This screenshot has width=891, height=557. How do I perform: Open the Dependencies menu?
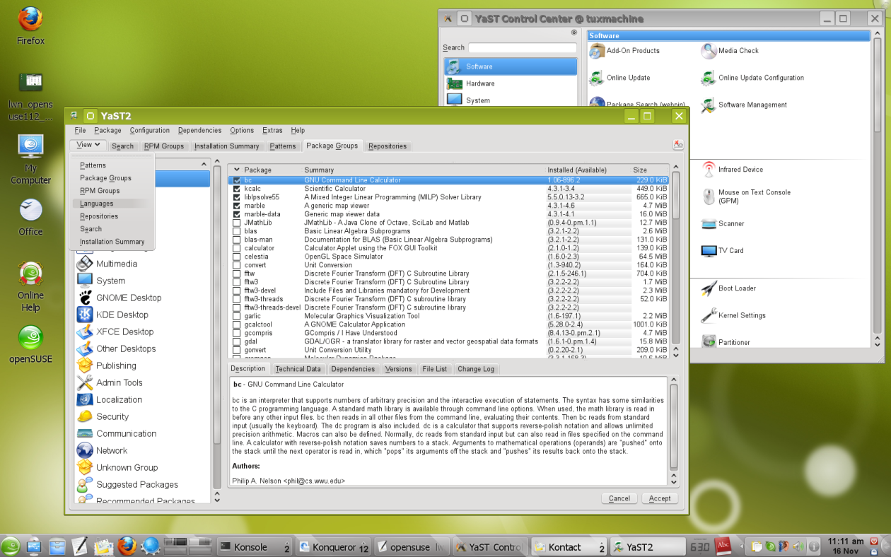(x=199, y=130)
